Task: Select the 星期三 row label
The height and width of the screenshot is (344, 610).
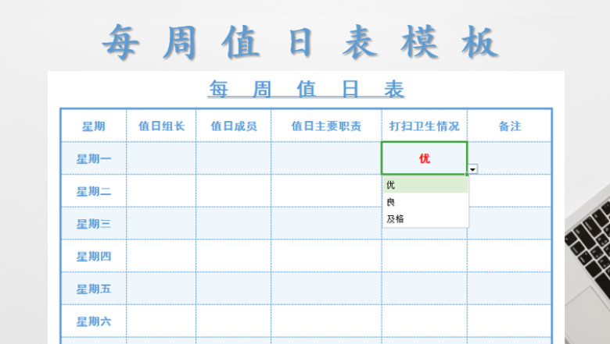Action: pyautogui.click(x=93, y=224)
